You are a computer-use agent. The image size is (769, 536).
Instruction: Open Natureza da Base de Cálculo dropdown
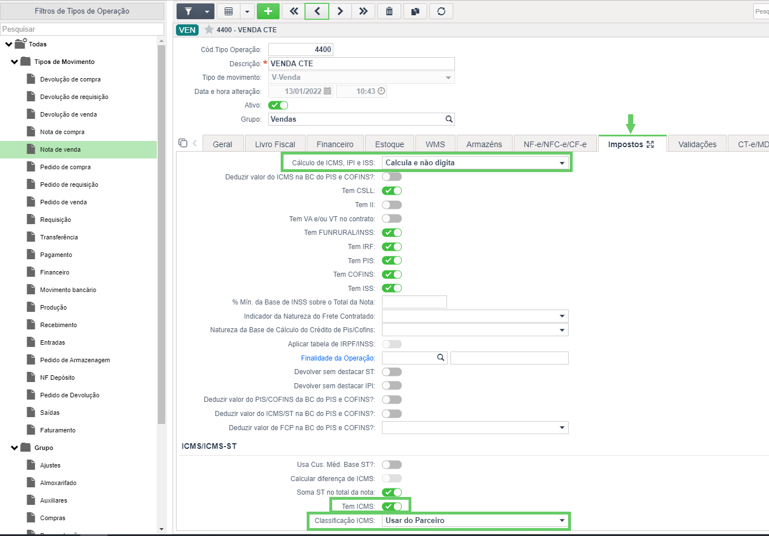[x=475, y=330]
